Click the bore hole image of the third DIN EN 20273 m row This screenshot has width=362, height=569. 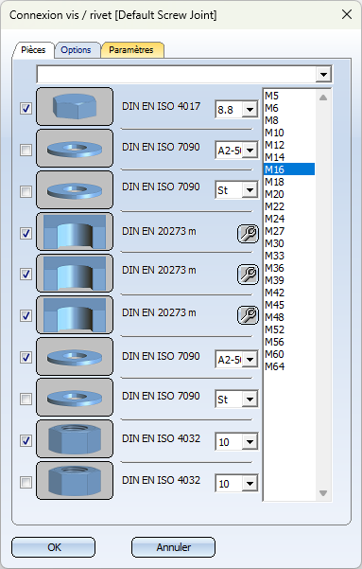(x=75, y=315)
